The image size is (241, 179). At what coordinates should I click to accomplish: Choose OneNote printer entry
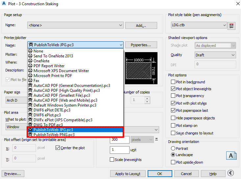76,61
